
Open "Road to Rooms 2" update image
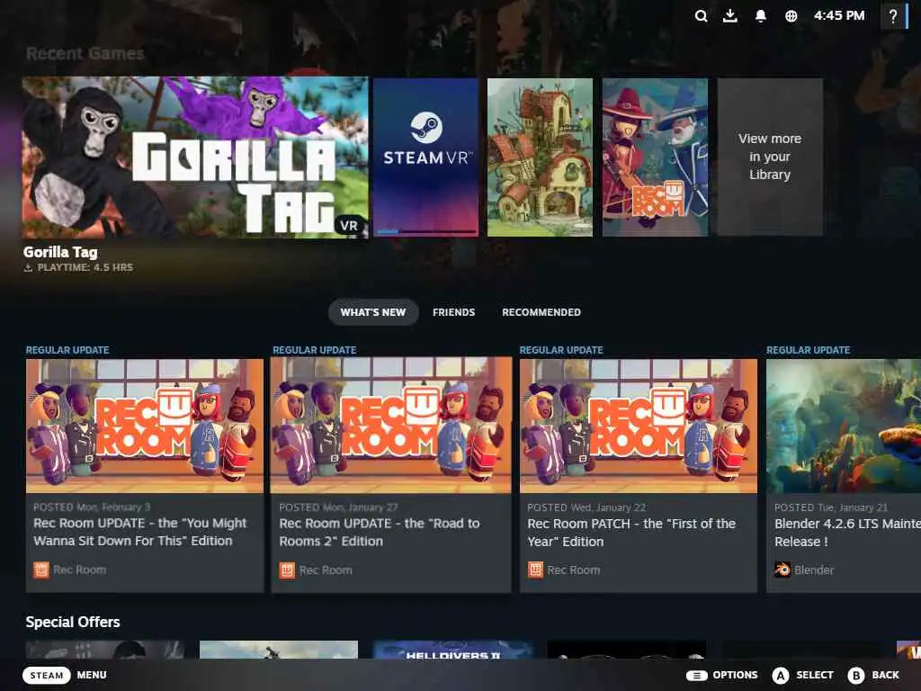click(390, 425)
